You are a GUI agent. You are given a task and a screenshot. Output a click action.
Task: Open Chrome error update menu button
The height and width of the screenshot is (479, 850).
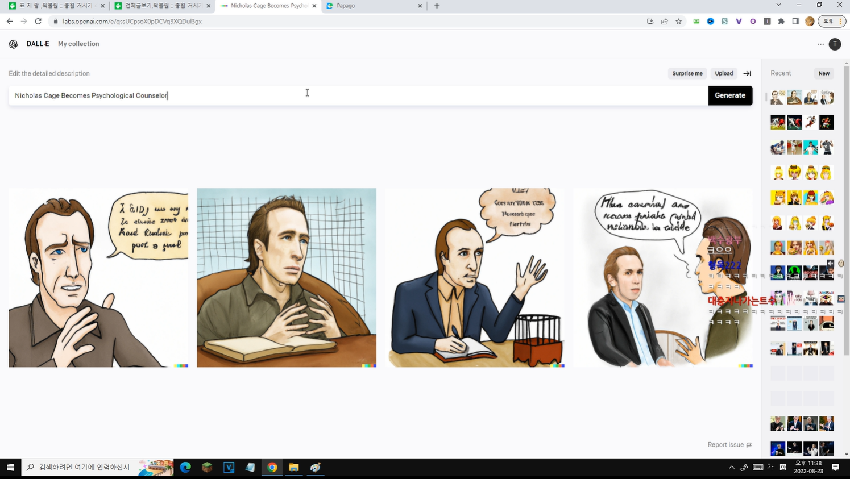832,22
